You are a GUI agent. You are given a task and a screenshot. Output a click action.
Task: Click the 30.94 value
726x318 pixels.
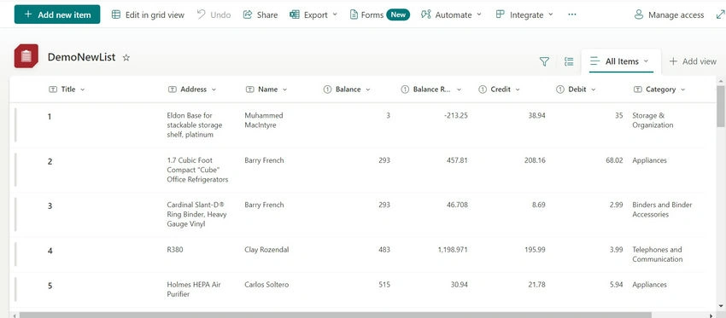[x=460, y=285]
